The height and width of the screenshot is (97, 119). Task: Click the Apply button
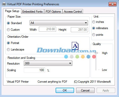tap(106, 90)
